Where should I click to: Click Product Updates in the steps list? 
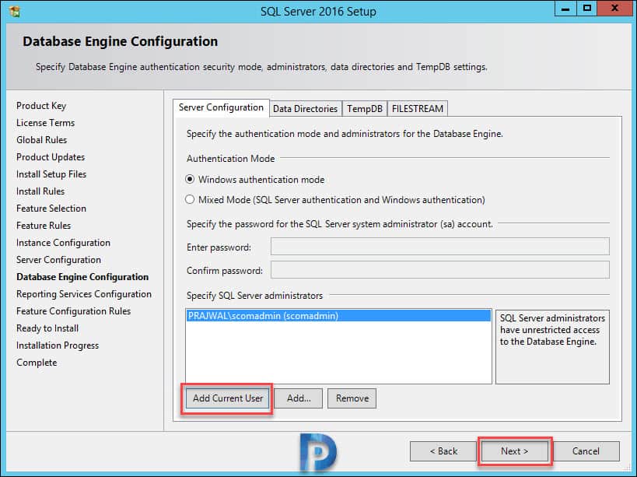coord(51,157)
